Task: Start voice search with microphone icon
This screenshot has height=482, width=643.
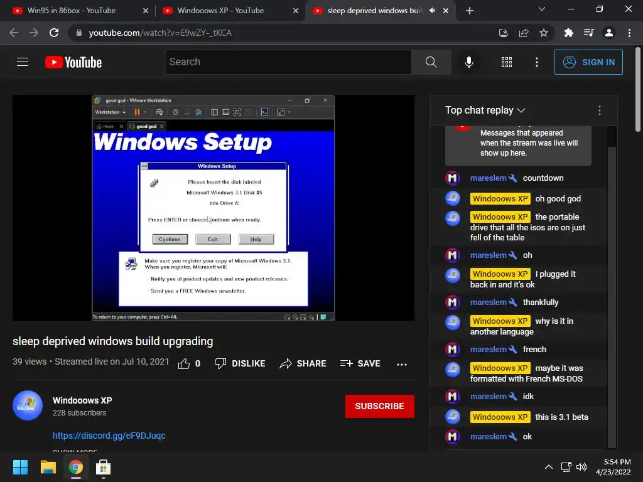Action: 468,62
